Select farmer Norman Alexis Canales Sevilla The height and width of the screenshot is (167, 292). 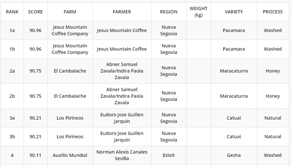pos(122,155)
